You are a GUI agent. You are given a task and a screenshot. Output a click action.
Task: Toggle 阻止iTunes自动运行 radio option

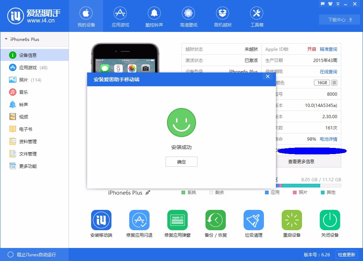tap(11, 254)
